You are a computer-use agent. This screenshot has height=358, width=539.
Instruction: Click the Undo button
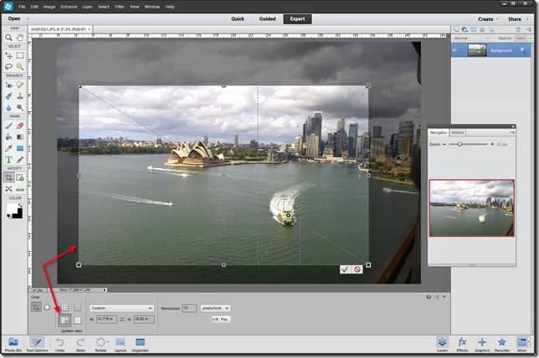tap(59, 345)
